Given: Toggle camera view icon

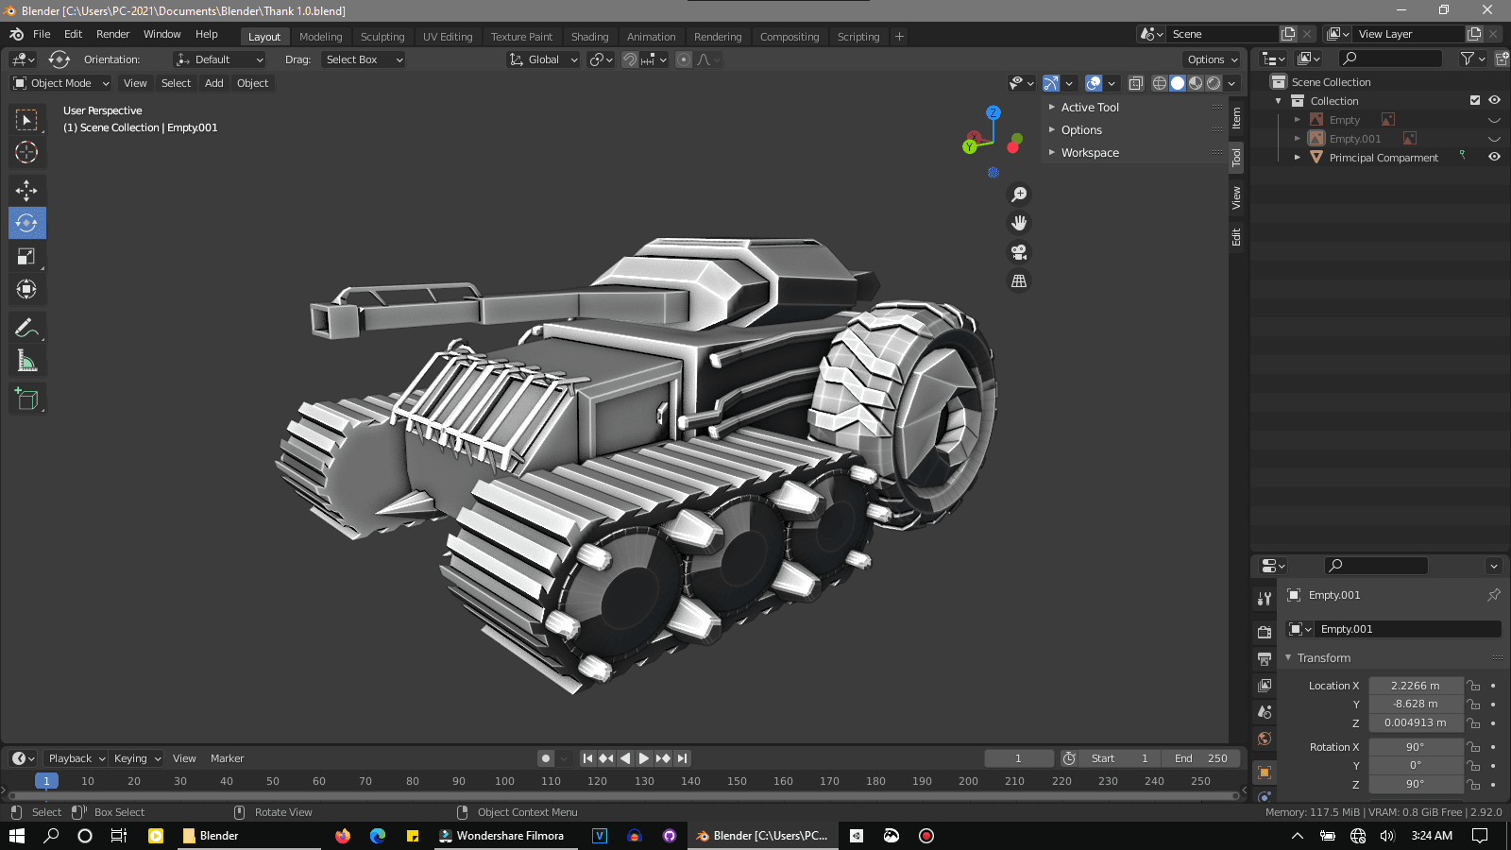Looking at the screenshot, I should coord(1019,252).
